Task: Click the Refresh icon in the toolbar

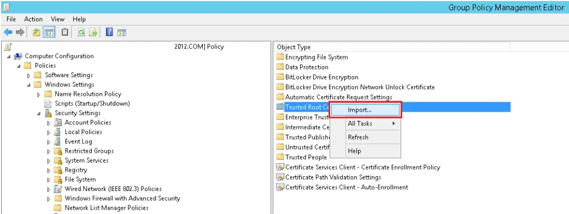Action: (81, 33)
